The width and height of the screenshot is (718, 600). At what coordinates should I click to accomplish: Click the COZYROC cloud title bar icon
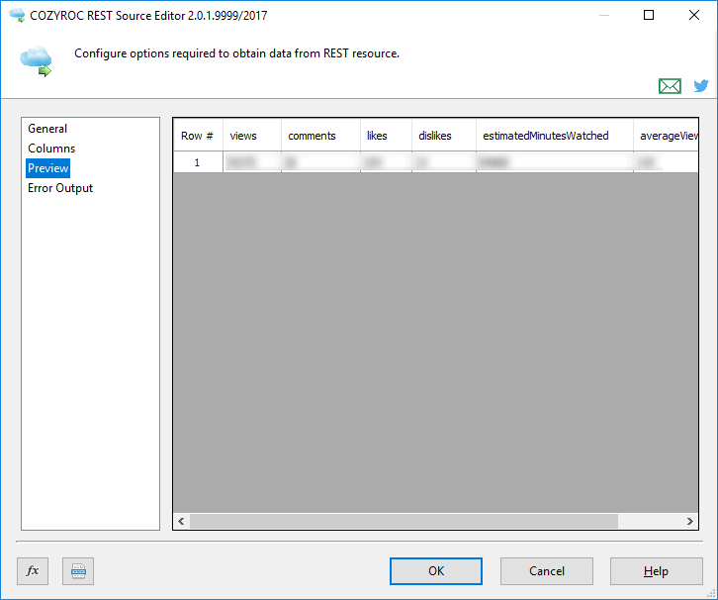[17, 15]
